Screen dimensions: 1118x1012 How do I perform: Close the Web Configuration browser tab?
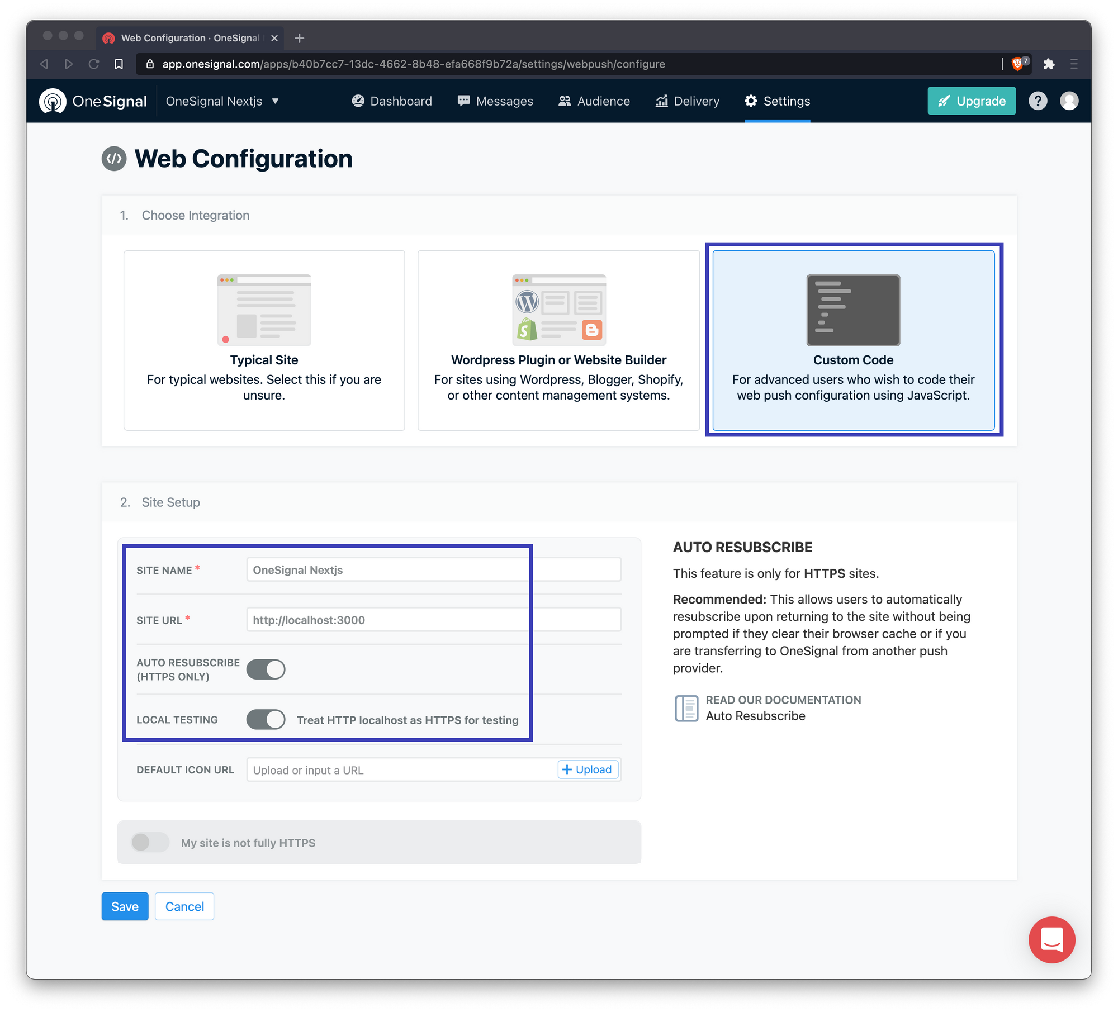[x=274, y=38]
